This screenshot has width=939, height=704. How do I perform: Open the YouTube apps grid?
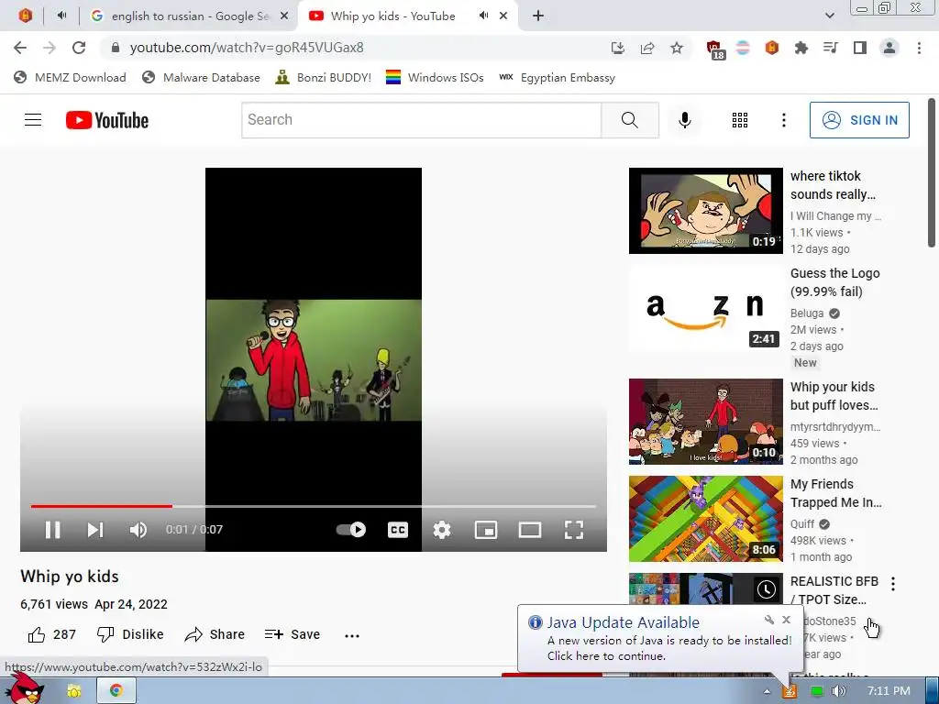[740, 120]
